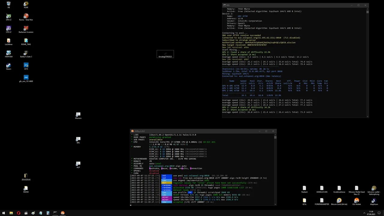Minimize the BTG miner window

click(352, 5)
